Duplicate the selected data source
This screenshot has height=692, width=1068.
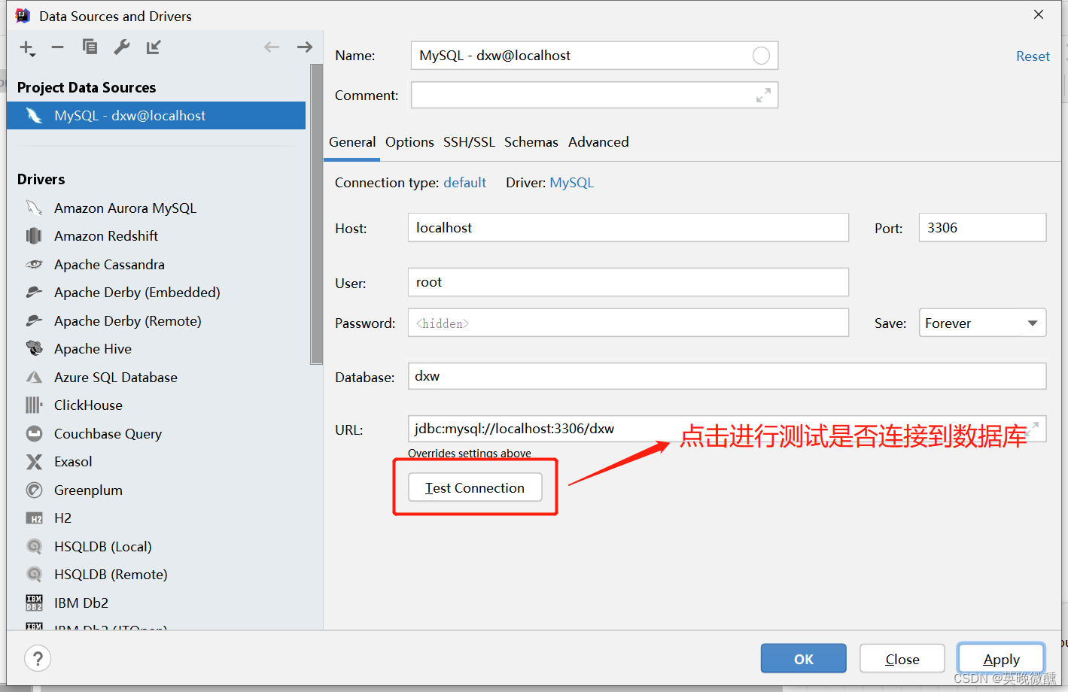click(90, 47)
